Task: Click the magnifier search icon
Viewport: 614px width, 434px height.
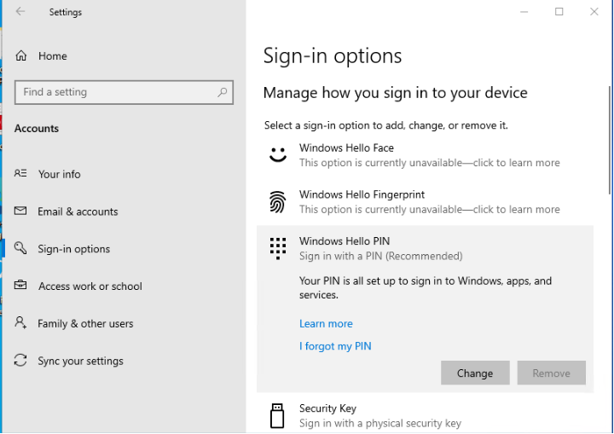Action: tap(222, 92)
